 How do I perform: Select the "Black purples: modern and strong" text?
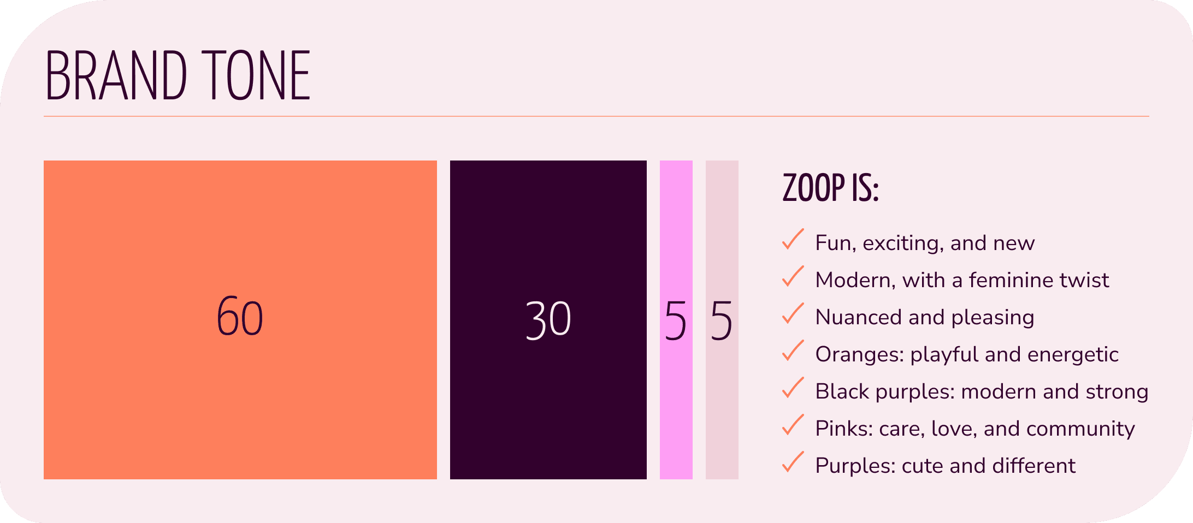point(982,391)
